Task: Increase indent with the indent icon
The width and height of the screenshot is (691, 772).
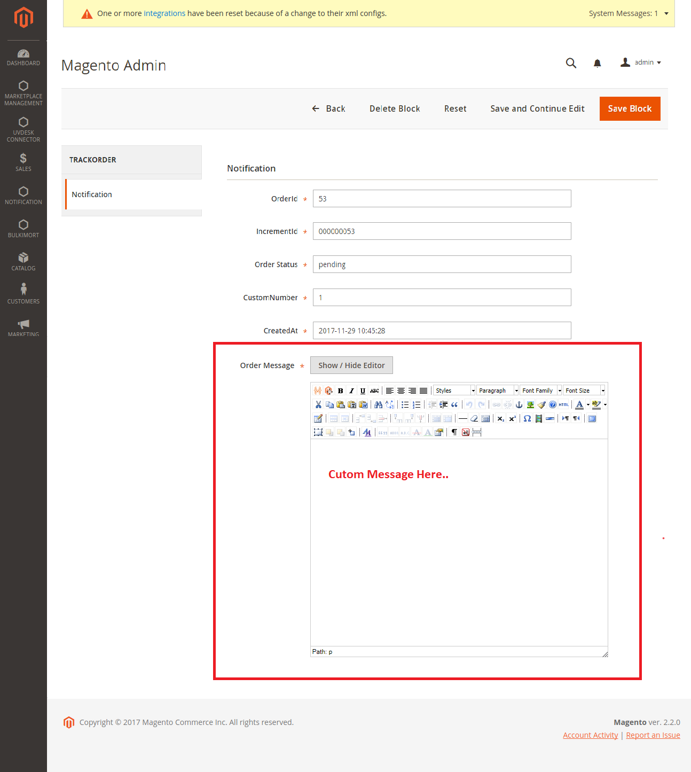Action: [443, 405]
